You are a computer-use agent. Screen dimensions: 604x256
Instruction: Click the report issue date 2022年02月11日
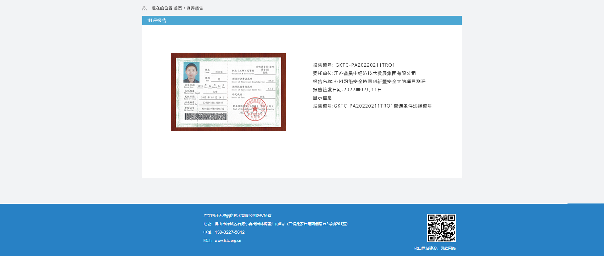click(x=362, y=90)
